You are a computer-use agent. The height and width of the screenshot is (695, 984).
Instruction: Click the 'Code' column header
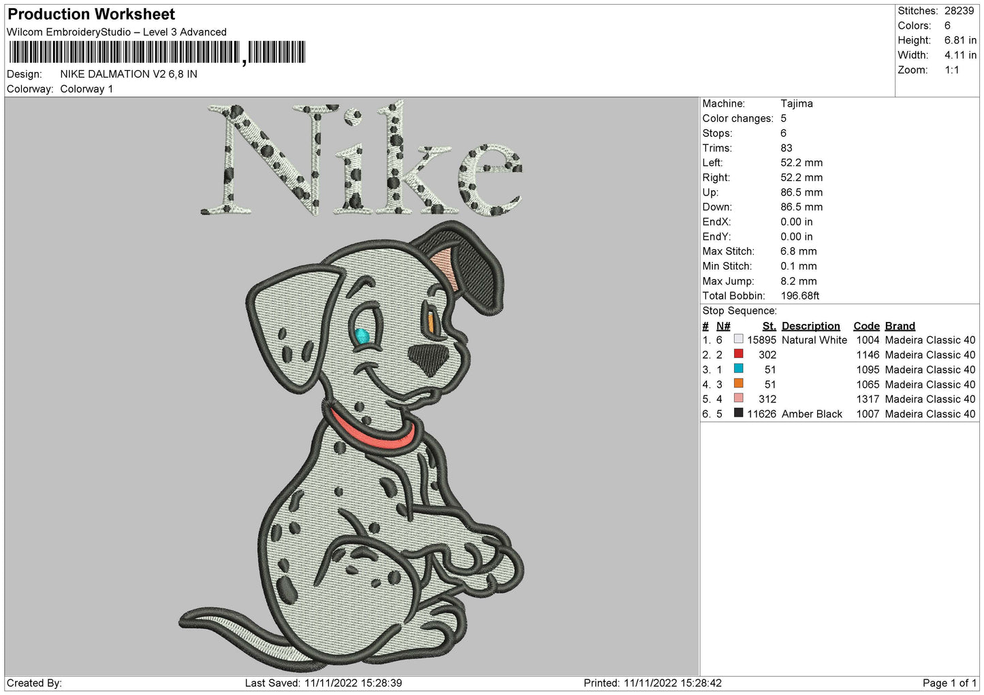866,326
